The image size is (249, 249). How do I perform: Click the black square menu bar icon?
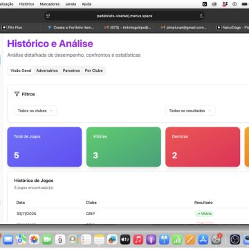pos(205,4)
